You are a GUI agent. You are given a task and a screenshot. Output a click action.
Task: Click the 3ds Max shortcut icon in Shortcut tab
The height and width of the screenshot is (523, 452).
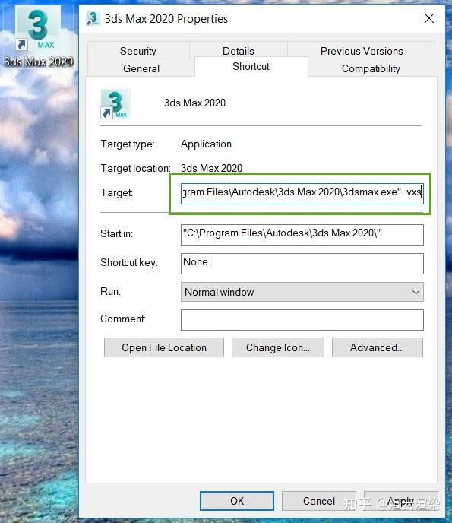115,104
